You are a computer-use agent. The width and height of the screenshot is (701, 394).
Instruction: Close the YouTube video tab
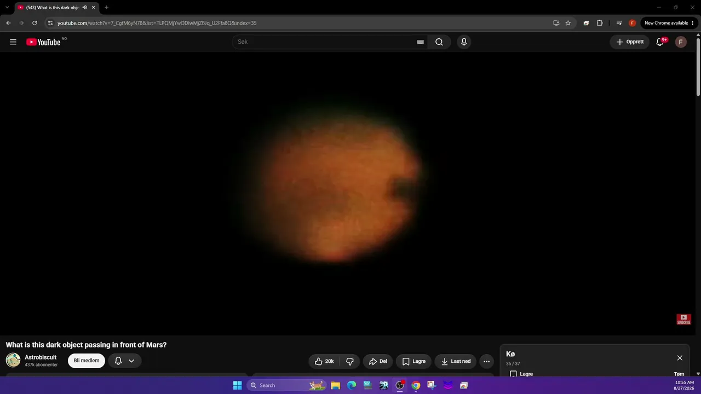[94, 8]
